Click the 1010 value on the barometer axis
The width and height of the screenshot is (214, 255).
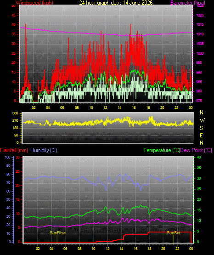[x=200, y=34]
